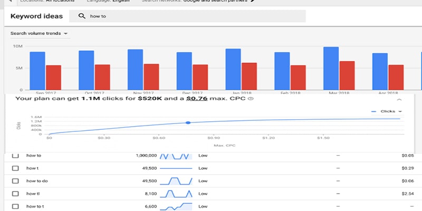Viewport: 422px width, 211px height.
Task: Click the keyword text 'how to t'
Action: pyautogui.click(x=35, y=206)
